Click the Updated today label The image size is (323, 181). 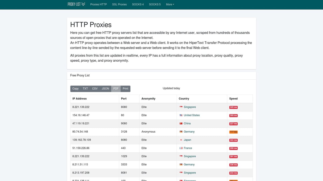[x=171, y=88]
